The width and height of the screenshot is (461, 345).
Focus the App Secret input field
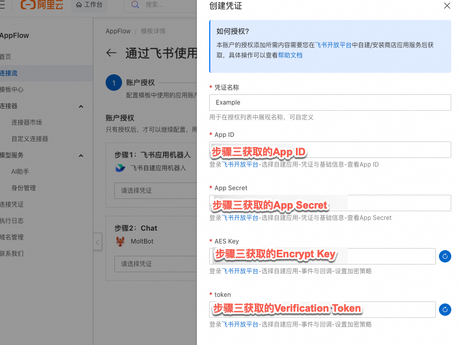(x=330, y=203)
